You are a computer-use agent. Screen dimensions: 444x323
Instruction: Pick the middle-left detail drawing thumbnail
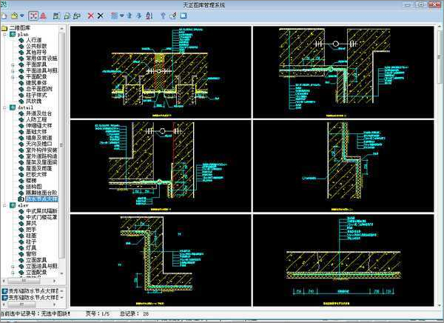tap(161, 166)
